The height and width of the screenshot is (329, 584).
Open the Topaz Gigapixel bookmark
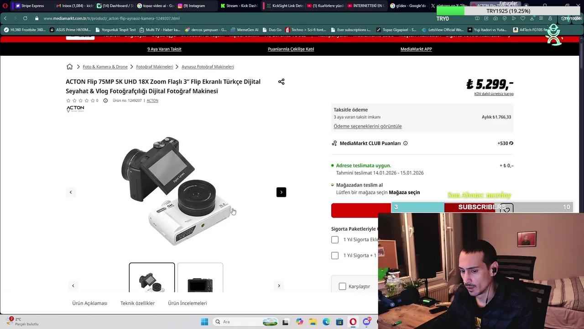(396, 30)
